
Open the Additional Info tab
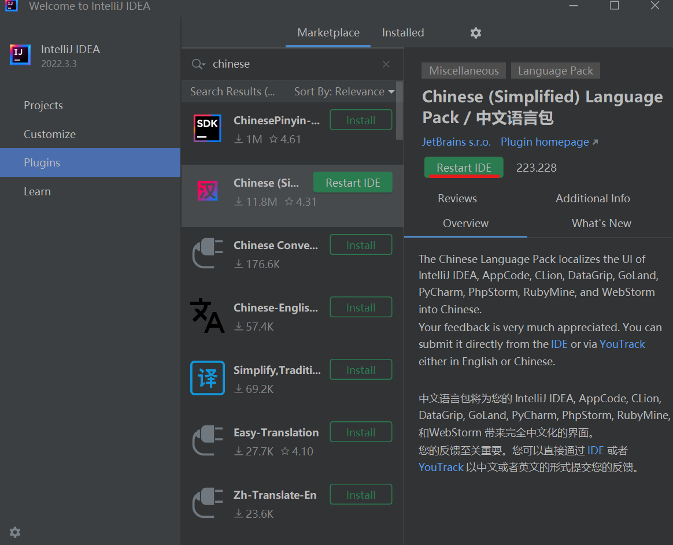(593, 198)
